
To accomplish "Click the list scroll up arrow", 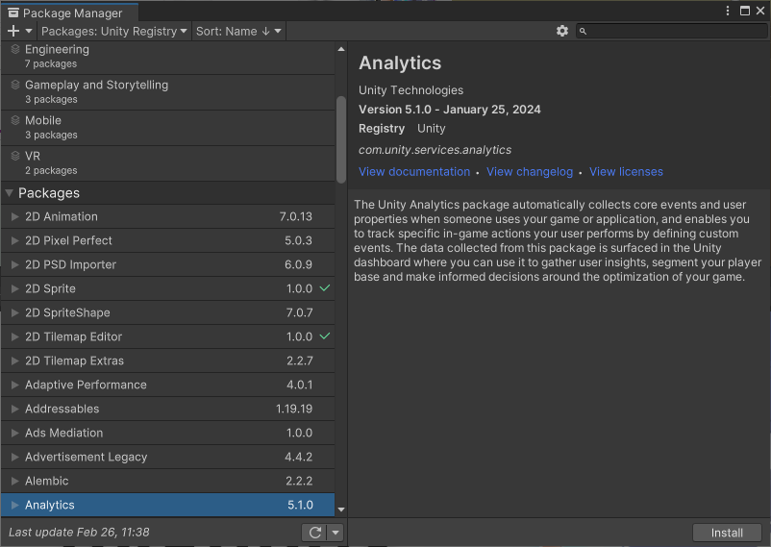I will point(341,49).
